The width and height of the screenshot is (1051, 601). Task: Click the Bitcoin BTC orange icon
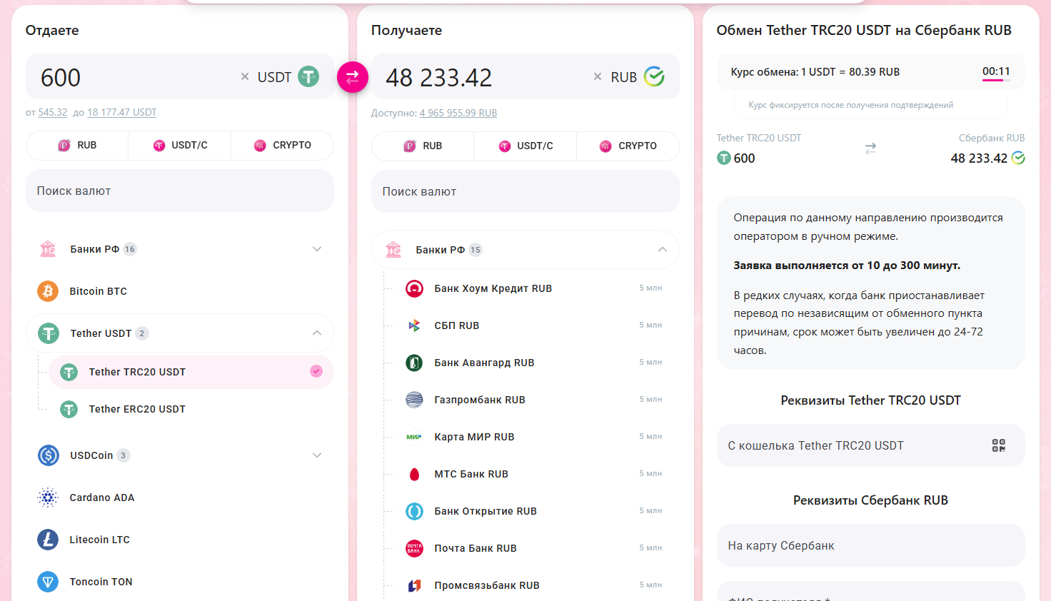(48, 291)
